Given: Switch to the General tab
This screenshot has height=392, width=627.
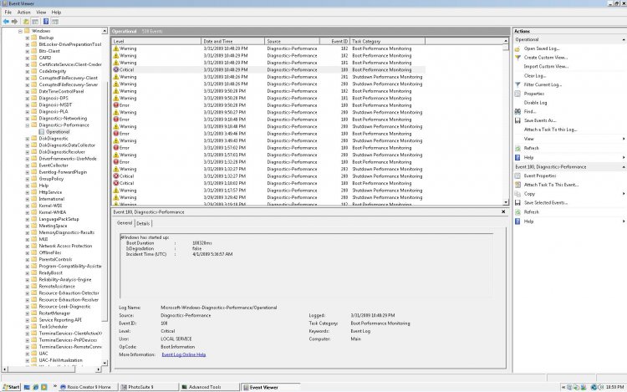Looking at the screenshot, I should pyautogui.click(x=125, y=223).
